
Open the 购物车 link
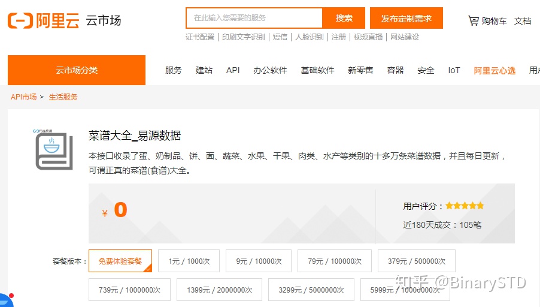point(494,21)
